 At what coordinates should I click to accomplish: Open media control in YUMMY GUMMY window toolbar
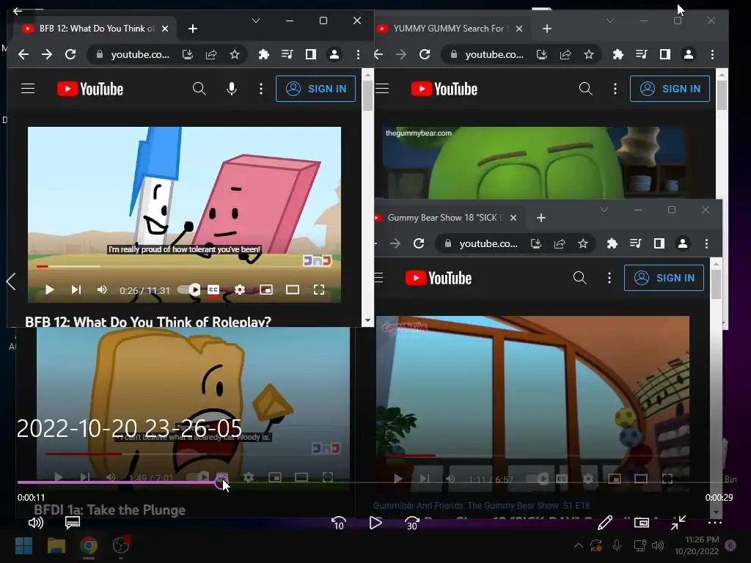tap(641, 54)
